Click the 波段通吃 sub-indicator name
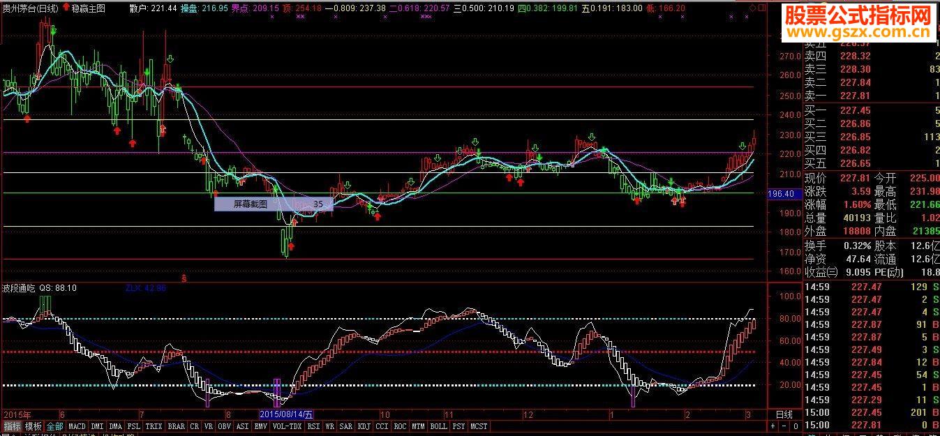This screenshot has height=436, width=940. point(18,287)
